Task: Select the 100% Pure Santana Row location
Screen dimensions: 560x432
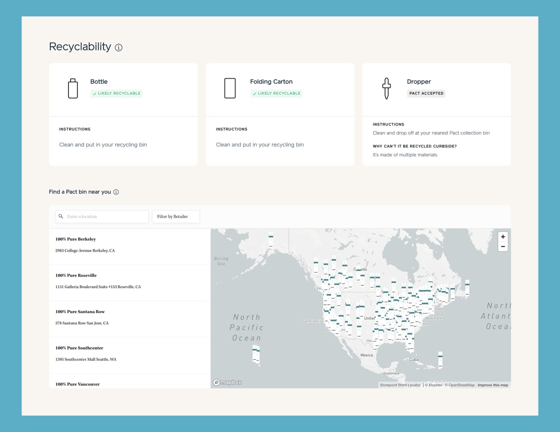Action: 130,319
